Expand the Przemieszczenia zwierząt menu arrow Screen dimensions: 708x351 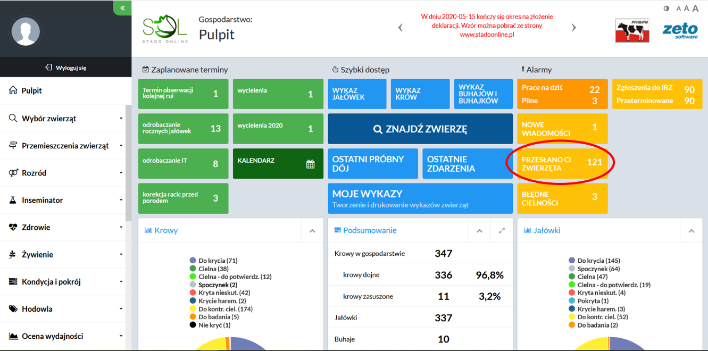pyautogui.click(x=121, y=146)
